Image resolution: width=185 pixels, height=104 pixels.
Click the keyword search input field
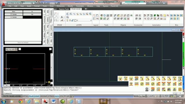click(x=134, y=3)
